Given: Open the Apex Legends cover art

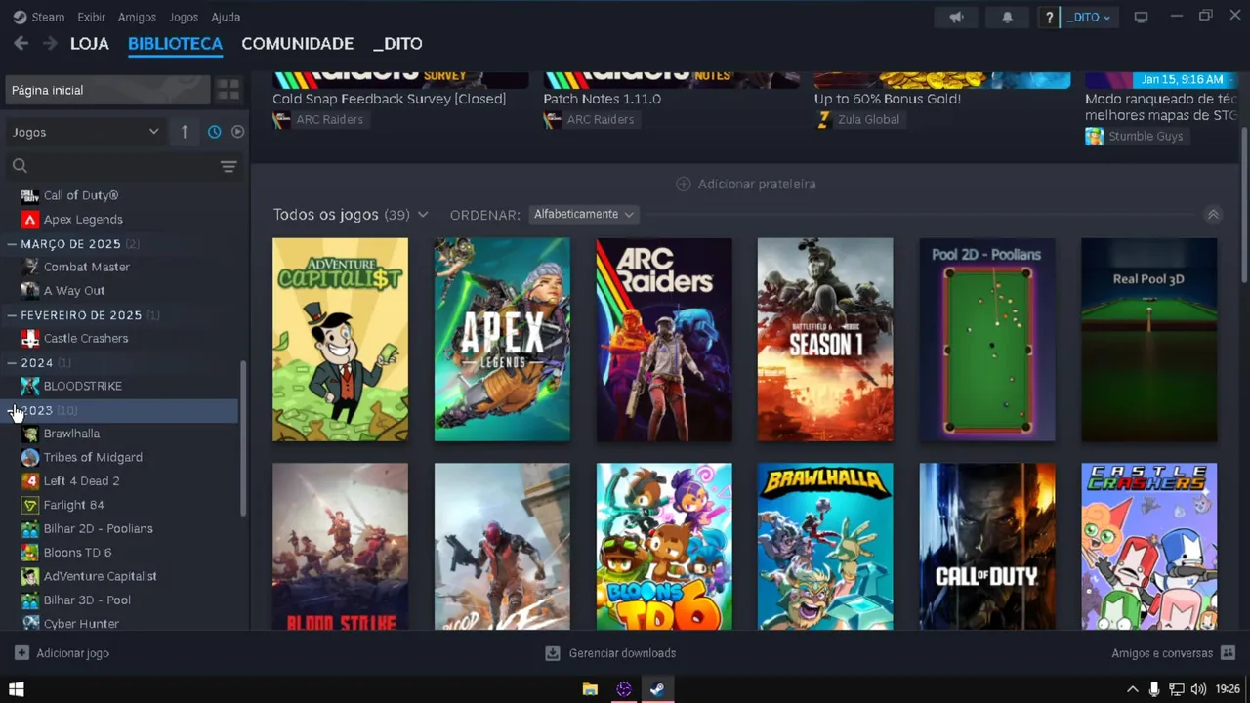Looking at the screenshot, I should 502,340.
